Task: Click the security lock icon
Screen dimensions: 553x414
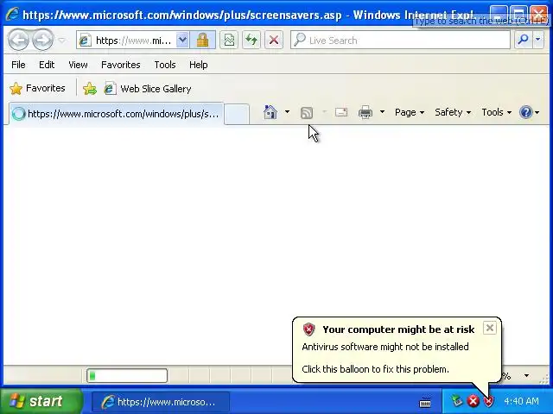Action: 202,41
